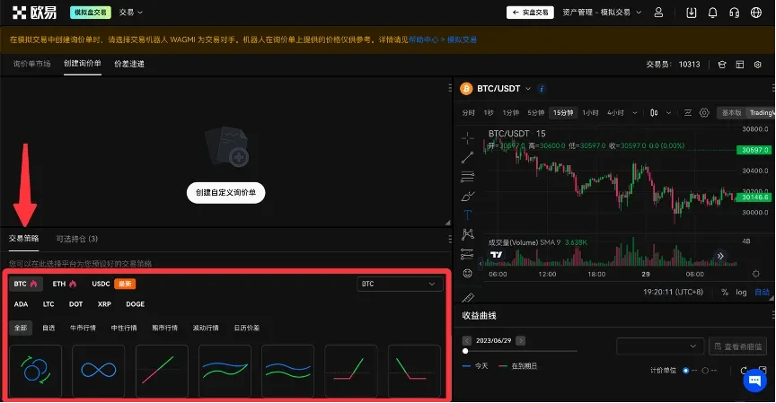The image size is (776, 403).
Task: Open the BTC strategy currency dropdown
Action: 399,284
